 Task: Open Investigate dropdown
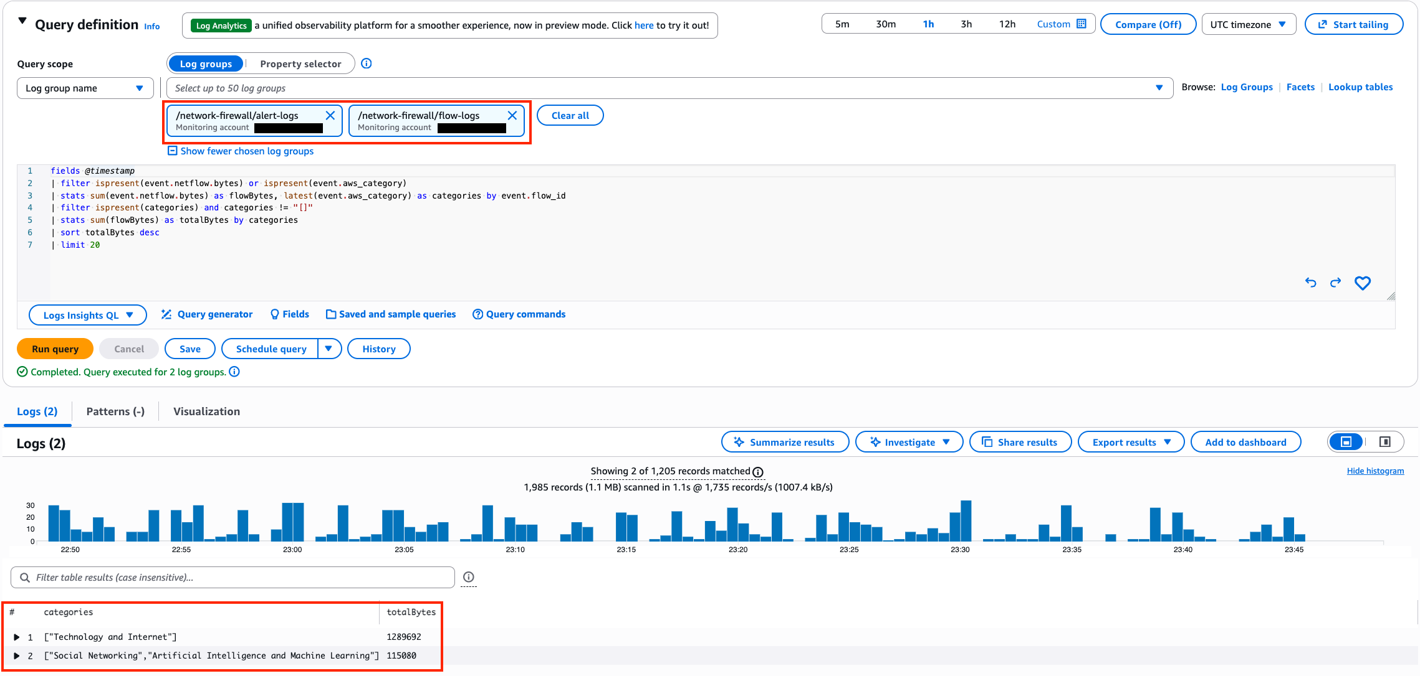click(x=909, y=442)
